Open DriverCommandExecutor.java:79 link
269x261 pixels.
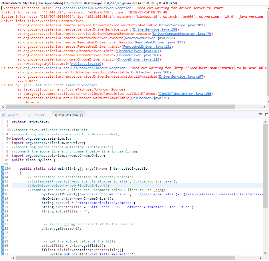tap(182, 34)
